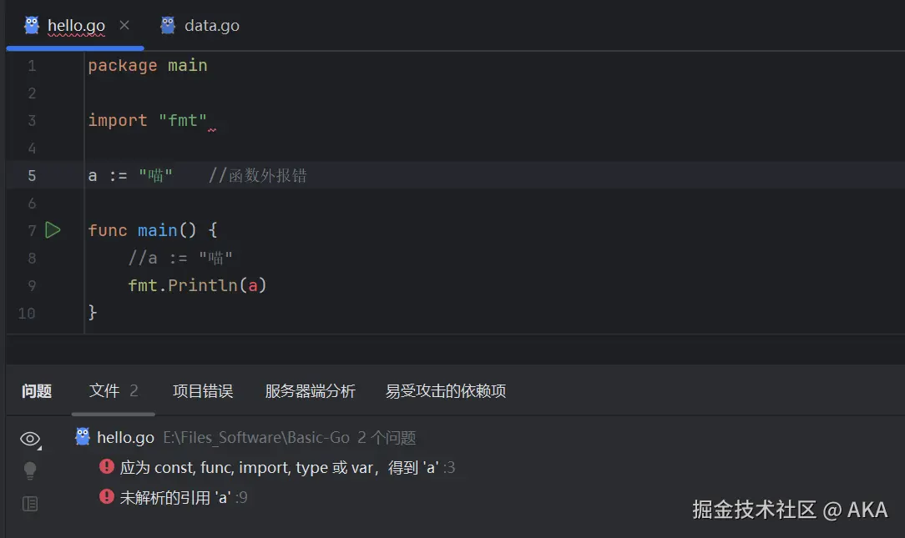Click the gopher icon on the hello.go tab

click(x=32, y=25)
